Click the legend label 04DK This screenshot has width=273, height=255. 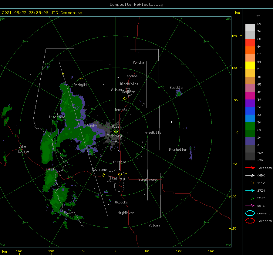(261, 175)
